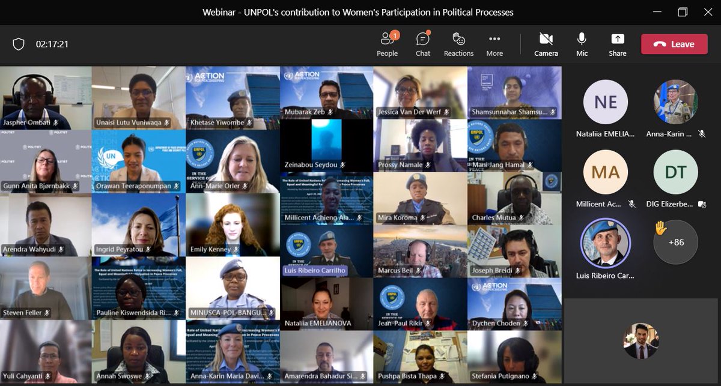Select Orawan Teeraponumpan's video tile

coord(139,161)
